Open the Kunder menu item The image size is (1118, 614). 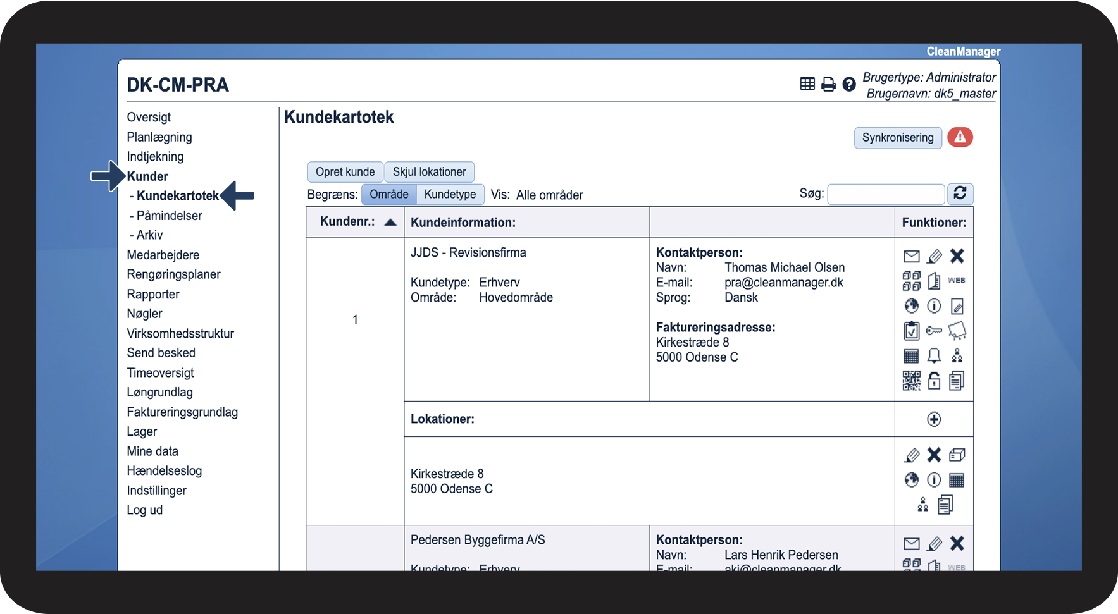click(x=147, y=176)
